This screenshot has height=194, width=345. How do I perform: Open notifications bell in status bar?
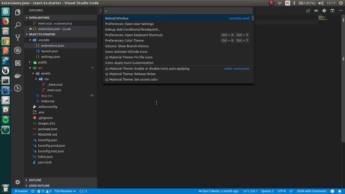point(340,191)
